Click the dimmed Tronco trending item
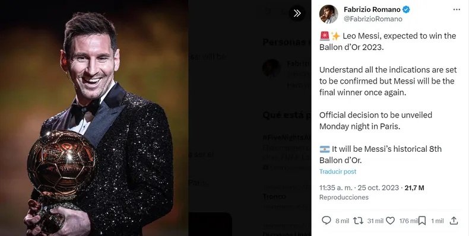The width and height of the screenshot is (469, 236). pos(274,196)
